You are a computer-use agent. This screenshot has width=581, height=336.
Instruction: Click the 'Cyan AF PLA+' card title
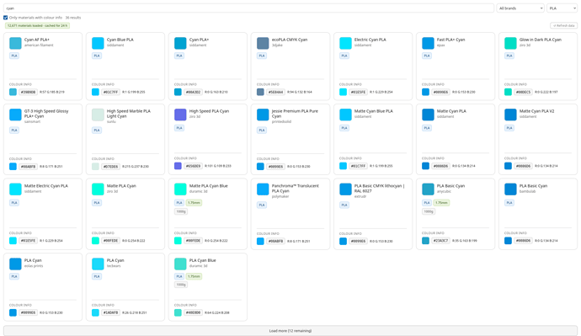coord(37,40)
